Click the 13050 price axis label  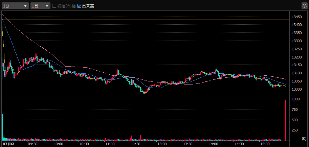coord(296,81)
